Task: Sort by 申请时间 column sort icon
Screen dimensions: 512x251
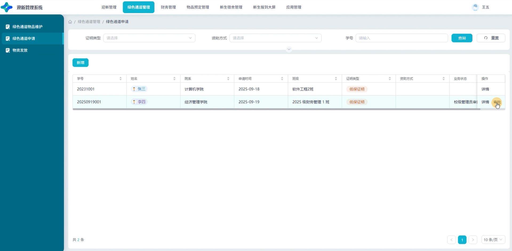Action: tap(282, 79)
